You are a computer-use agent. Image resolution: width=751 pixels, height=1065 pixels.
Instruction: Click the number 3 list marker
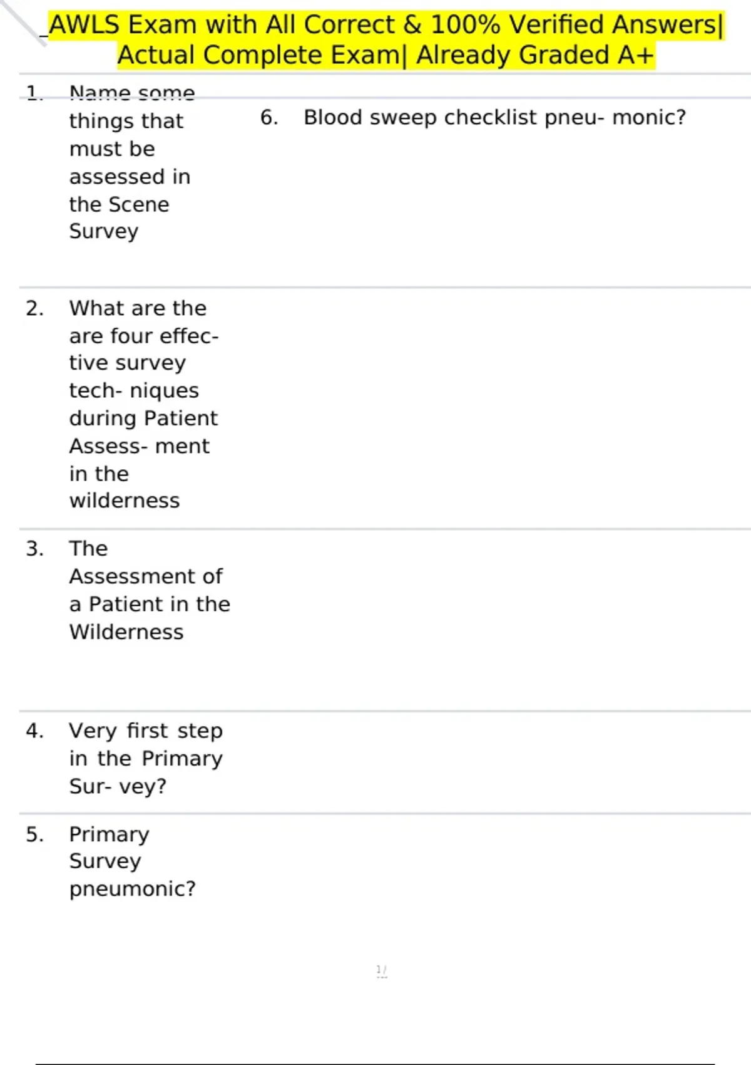click(x=34, y=549)
